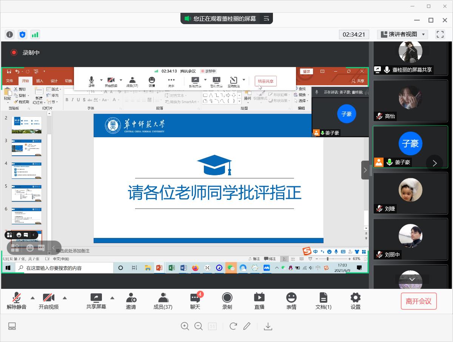Click the 邀请 invite icon
This screenshot has height=342, width=453.
(131, 301)
